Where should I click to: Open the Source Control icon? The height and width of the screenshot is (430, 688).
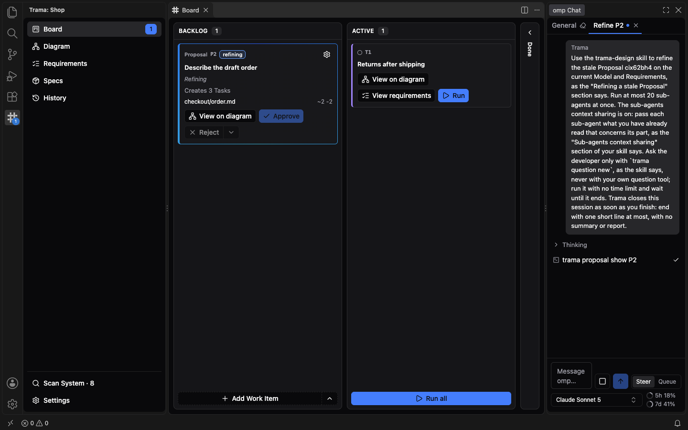click(x=12, y=54)
